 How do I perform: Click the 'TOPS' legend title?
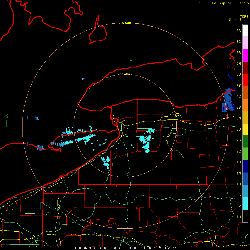[x=244, y=16]
